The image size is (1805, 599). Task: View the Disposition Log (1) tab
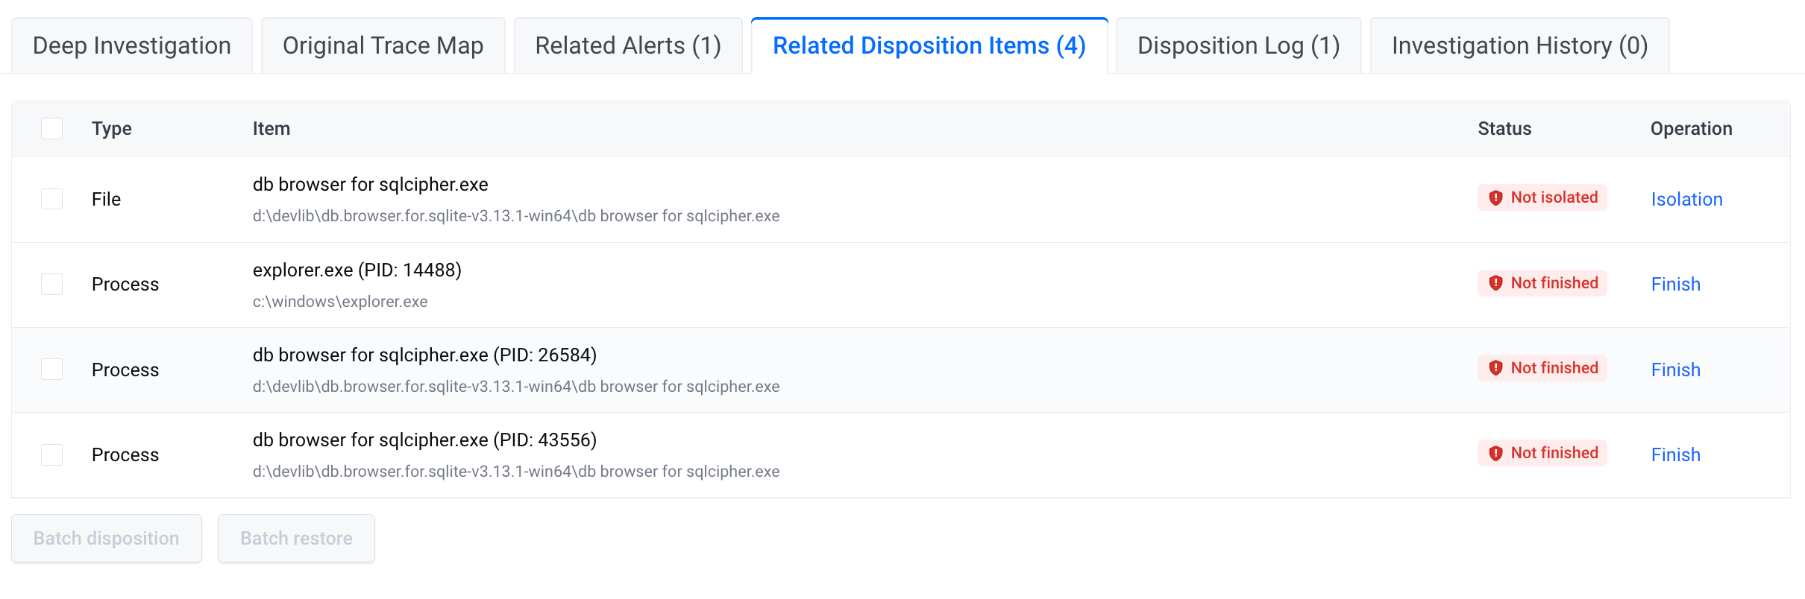coord(1238,45)
